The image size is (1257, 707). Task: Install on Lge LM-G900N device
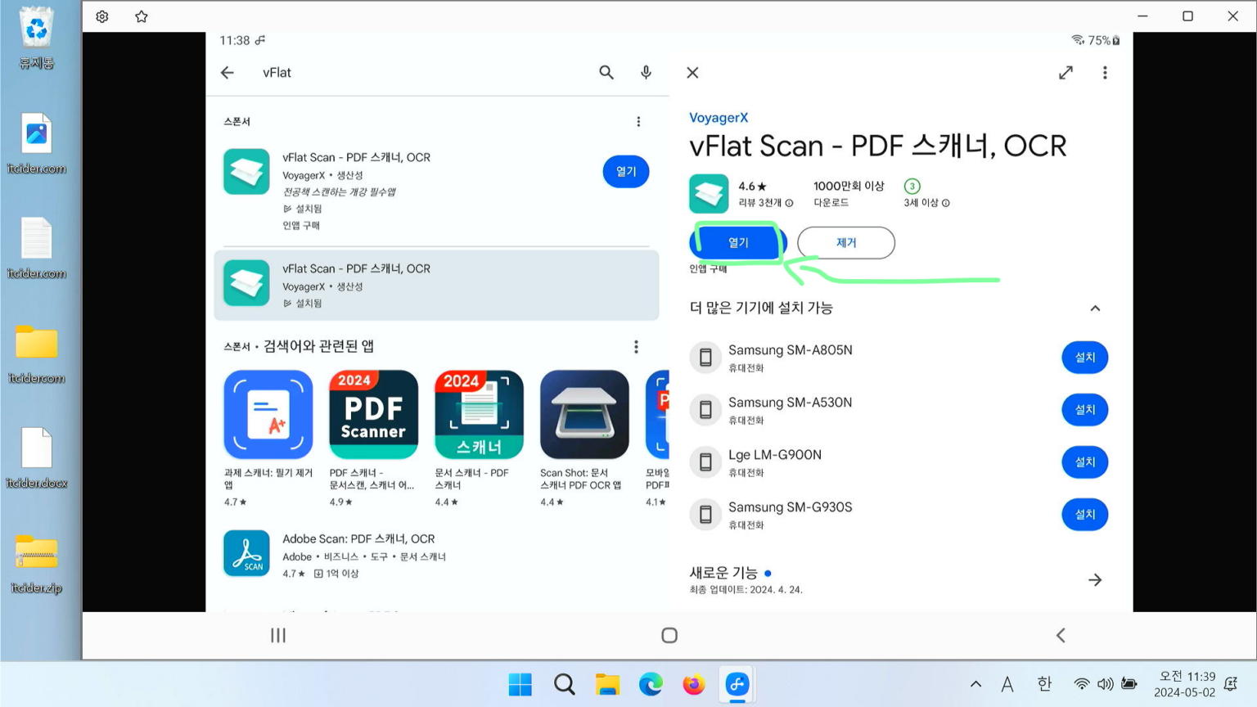[1084, 462]
